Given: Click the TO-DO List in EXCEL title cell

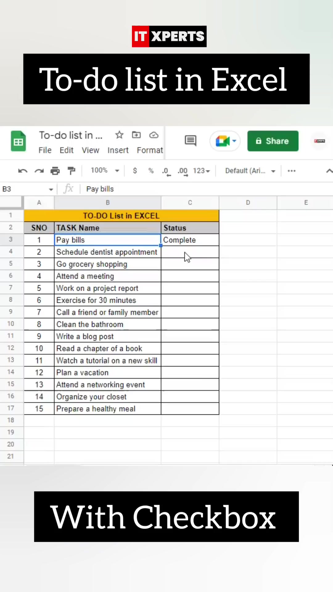Looking at the screenshot, I should (x=121, y=216).
